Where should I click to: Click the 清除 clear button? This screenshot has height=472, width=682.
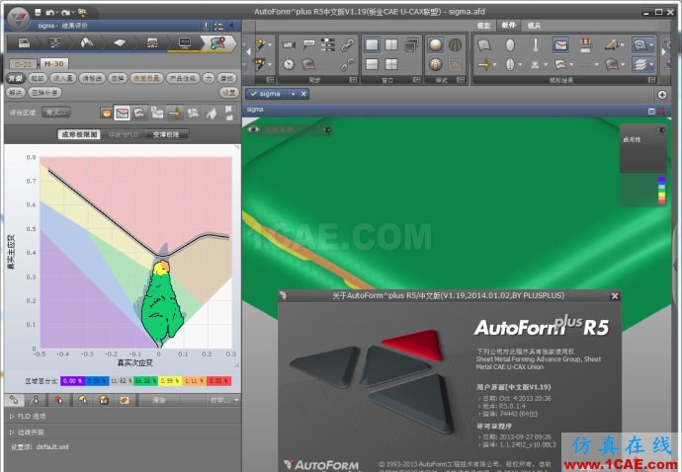(159, 400)
